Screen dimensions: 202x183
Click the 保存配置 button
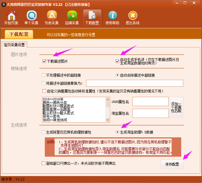click(x=172, y=164)
